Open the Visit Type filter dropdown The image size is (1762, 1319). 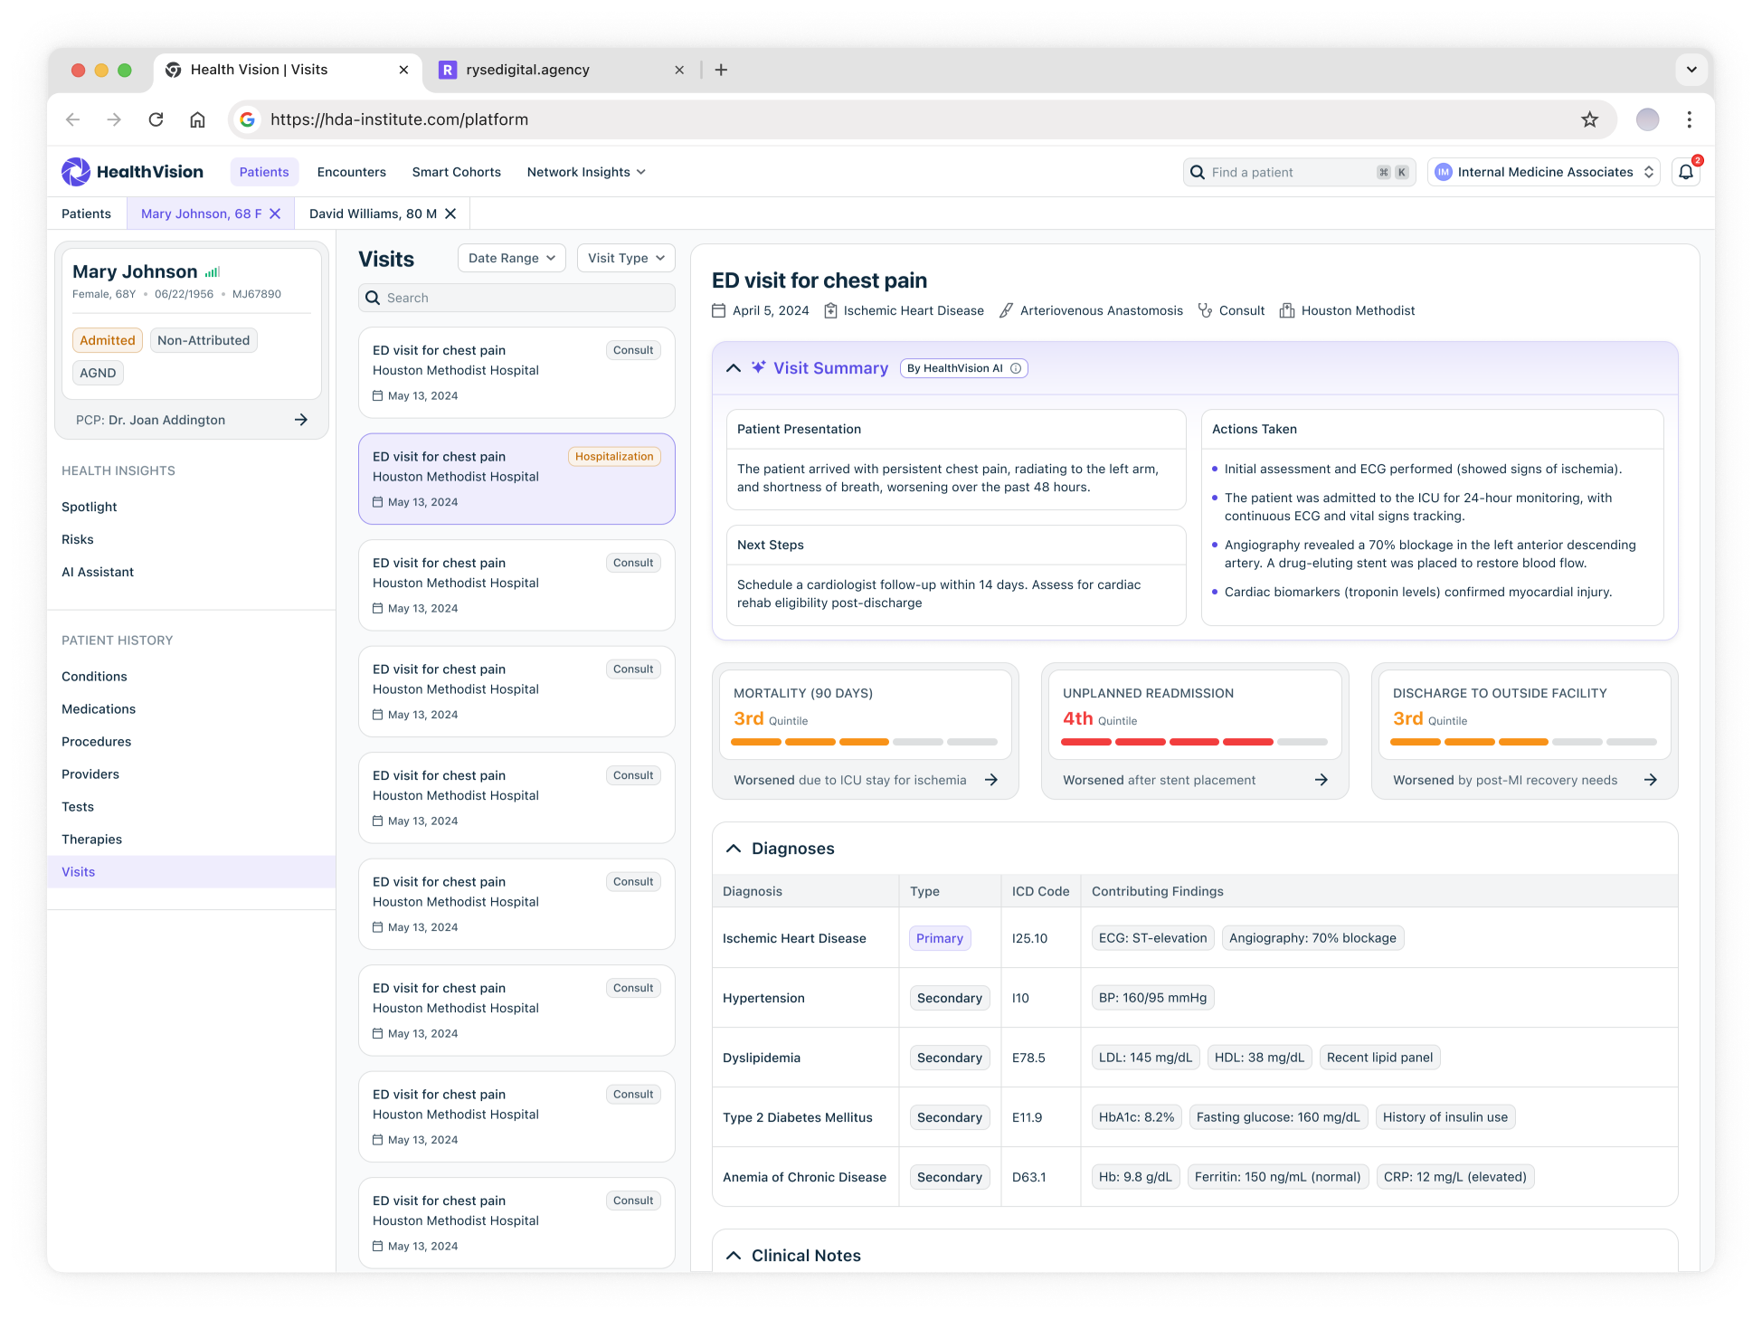pos(626,258)
